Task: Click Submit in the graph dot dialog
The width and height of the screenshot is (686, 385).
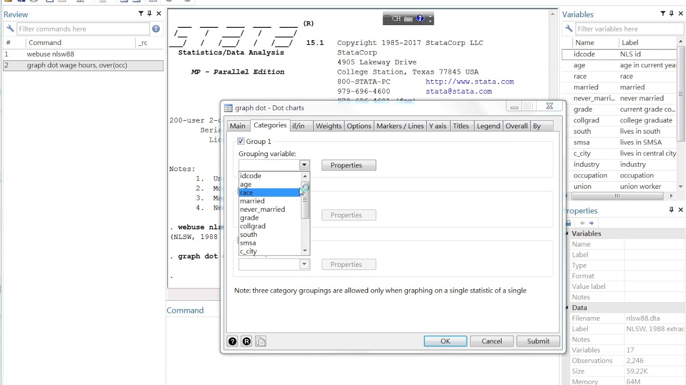Action: click(x=538, y=341)
